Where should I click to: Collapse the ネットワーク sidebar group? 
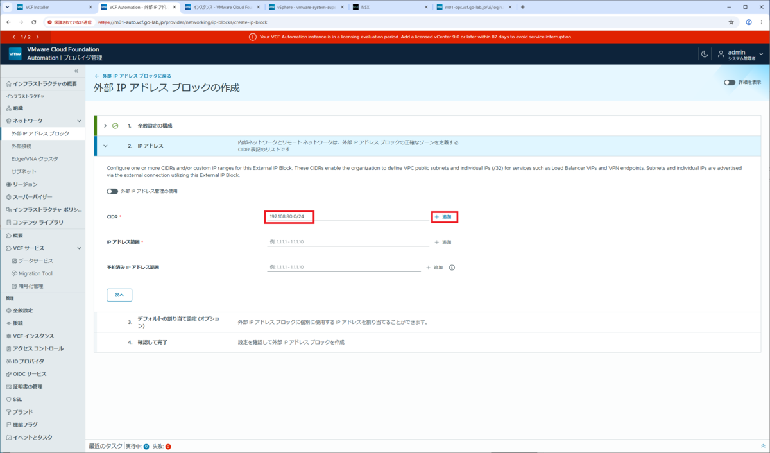click(79, 121)
